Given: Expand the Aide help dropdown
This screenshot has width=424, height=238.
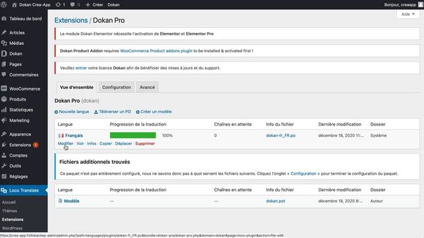Looking at the screenshot, I should pos(408,14).
